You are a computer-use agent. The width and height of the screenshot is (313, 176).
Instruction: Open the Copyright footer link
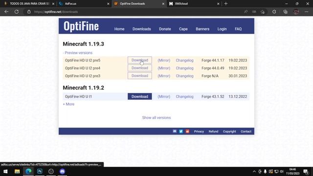pyautogui.click(x=229, y=132)
